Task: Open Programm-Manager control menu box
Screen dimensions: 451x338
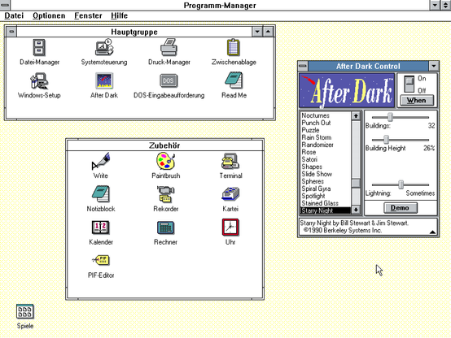Action: 5,5
